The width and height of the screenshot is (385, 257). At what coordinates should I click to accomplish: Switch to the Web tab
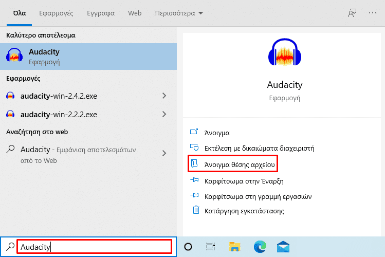pos(135,13)
